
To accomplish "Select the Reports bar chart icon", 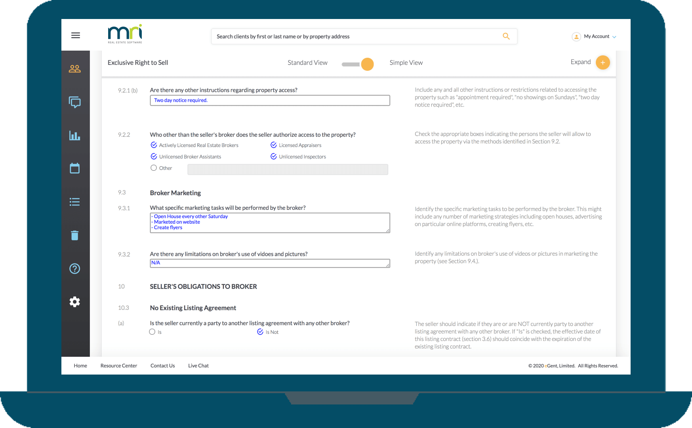I will click(x=75, y=135).
